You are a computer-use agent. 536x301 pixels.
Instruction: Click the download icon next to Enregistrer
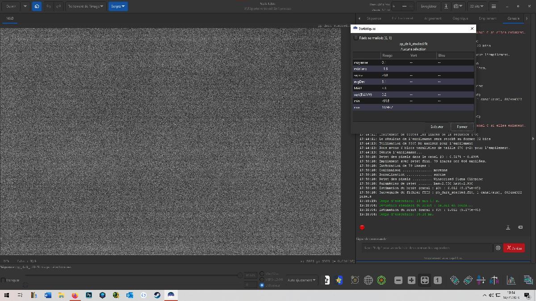446,6
